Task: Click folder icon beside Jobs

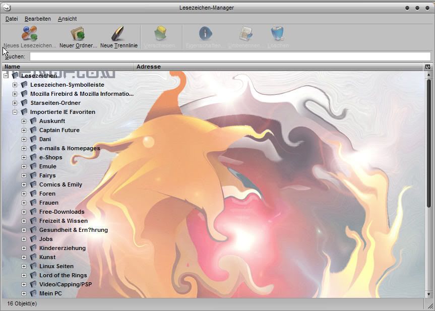Action: point(33,238)
